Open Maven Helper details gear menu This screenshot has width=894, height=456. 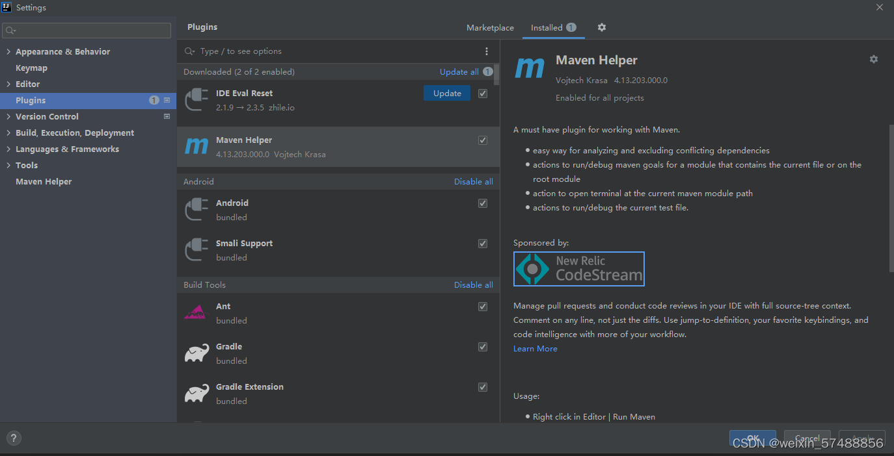click(874, 59)
